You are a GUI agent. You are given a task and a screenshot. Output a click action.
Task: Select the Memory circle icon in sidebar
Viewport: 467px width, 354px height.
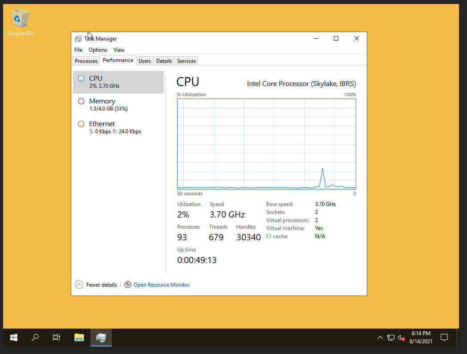click(81, 101)
